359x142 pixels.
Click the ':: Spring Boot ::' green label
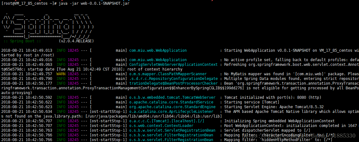point(22,41)
